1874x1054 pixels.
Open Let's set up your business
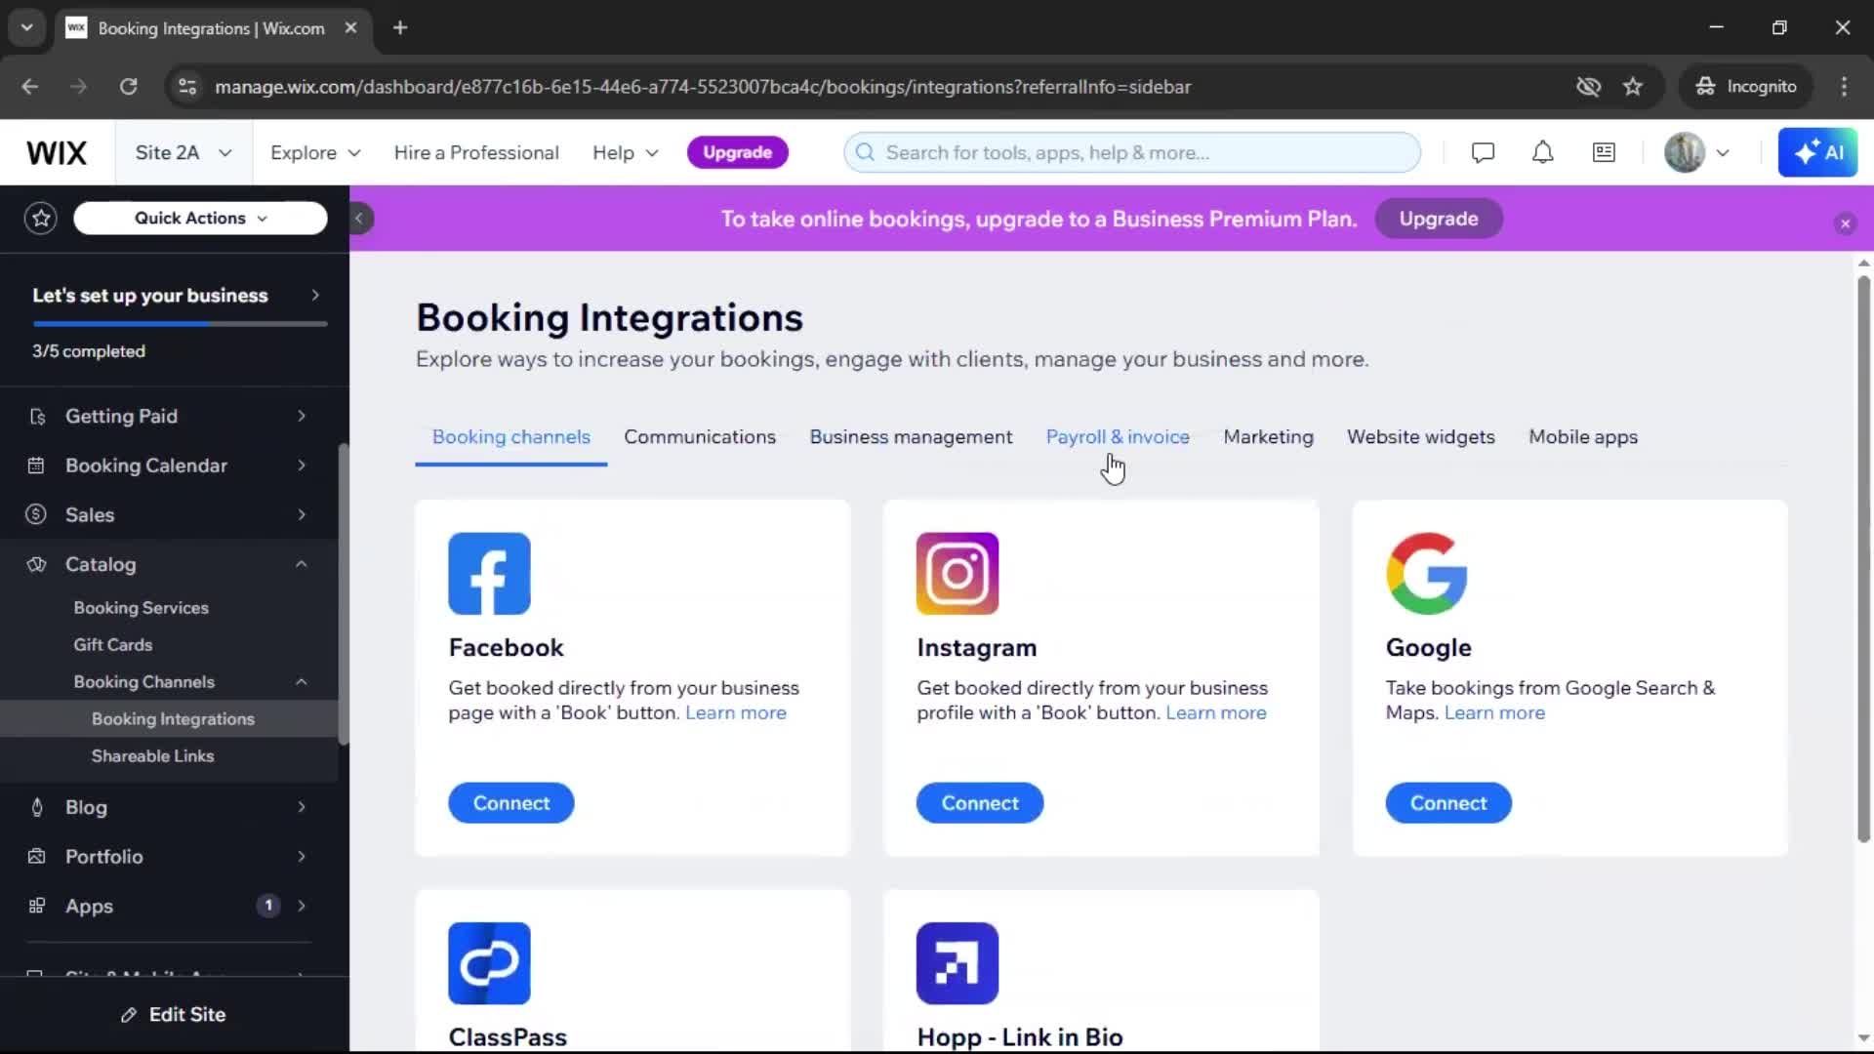[x=176, y=296]
